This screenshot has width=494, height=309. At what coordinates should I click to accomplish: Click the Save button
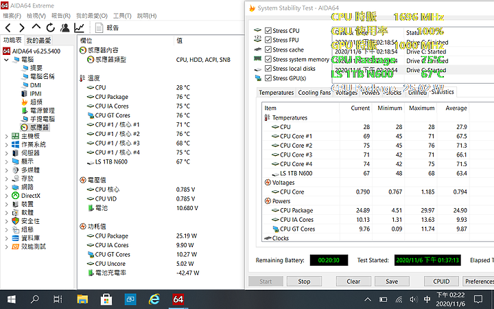[x=392, y=282]
